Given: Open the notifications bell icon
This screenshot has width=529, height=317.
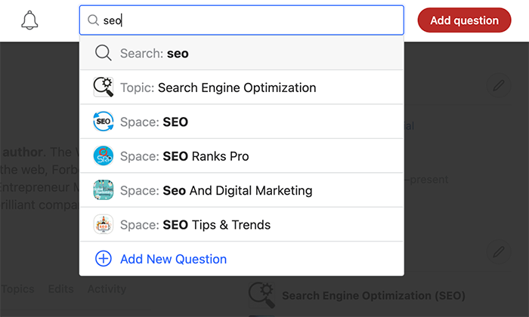Looking at the screenshot, I should coord(29,20).
